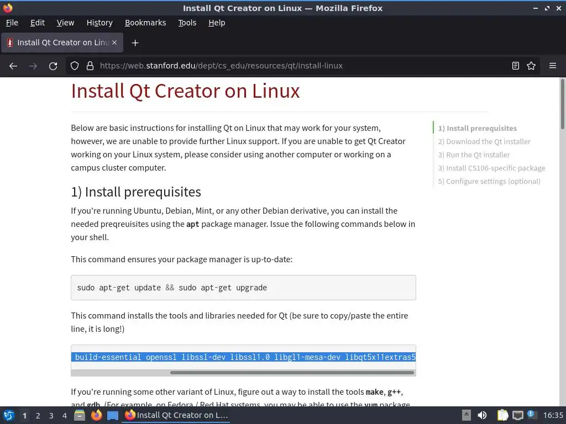Open the Firefox hamburger application menu
The image size is (566, 424).
coord(553,66)
